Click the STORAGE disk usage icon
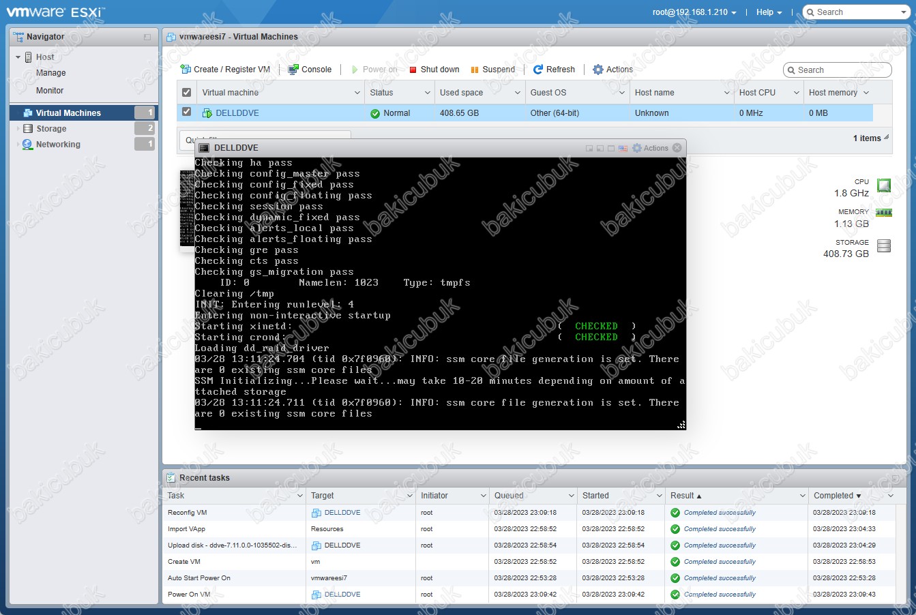 [884, 246]
